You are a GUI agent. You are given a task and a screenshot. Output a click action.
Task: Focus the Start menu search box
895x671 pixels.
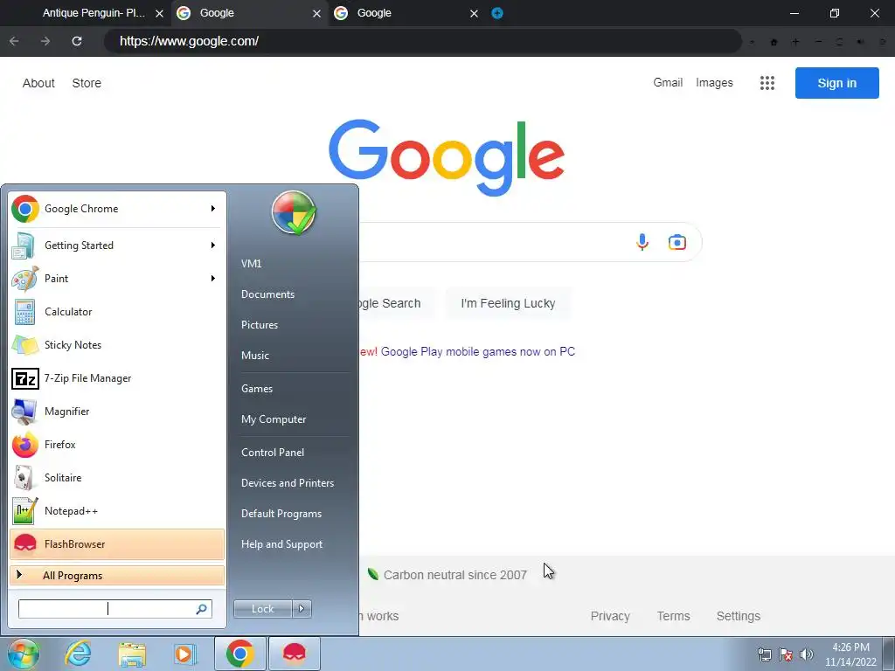click(x=115, y=609)
